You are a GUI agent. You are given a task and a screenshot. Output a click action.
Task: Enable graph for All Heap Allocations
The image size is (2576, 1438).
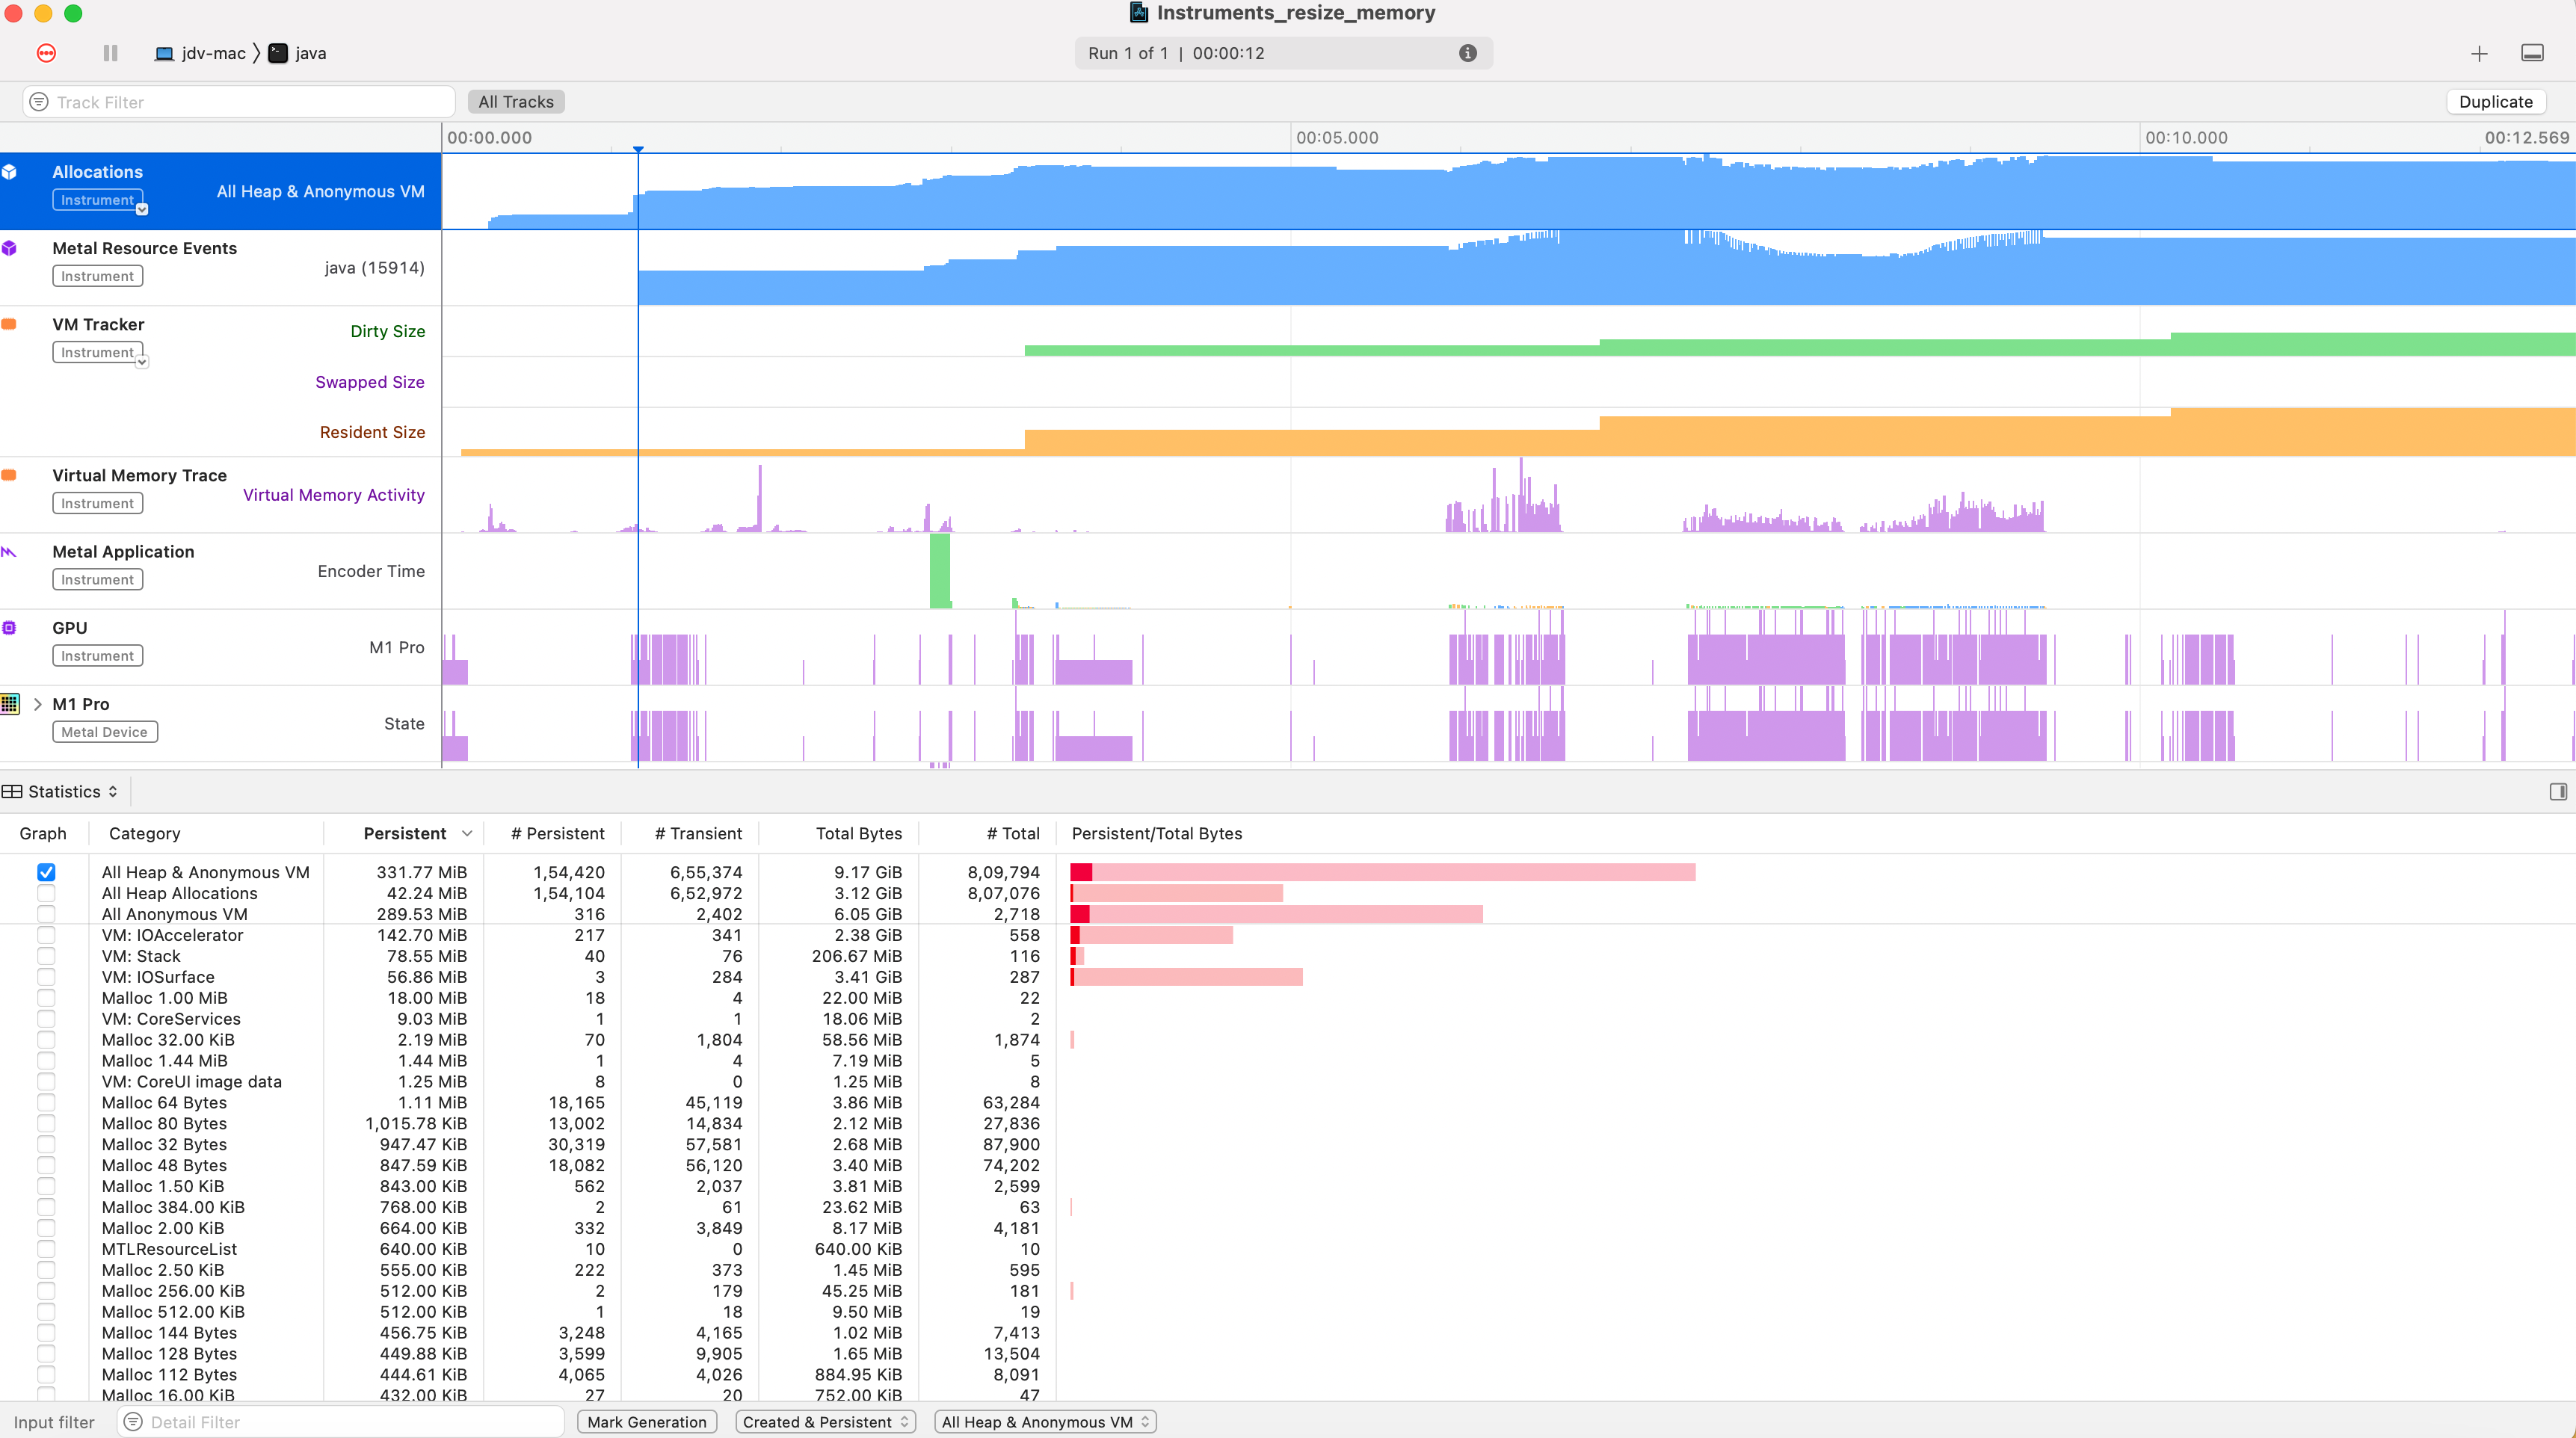click(46, 893)
